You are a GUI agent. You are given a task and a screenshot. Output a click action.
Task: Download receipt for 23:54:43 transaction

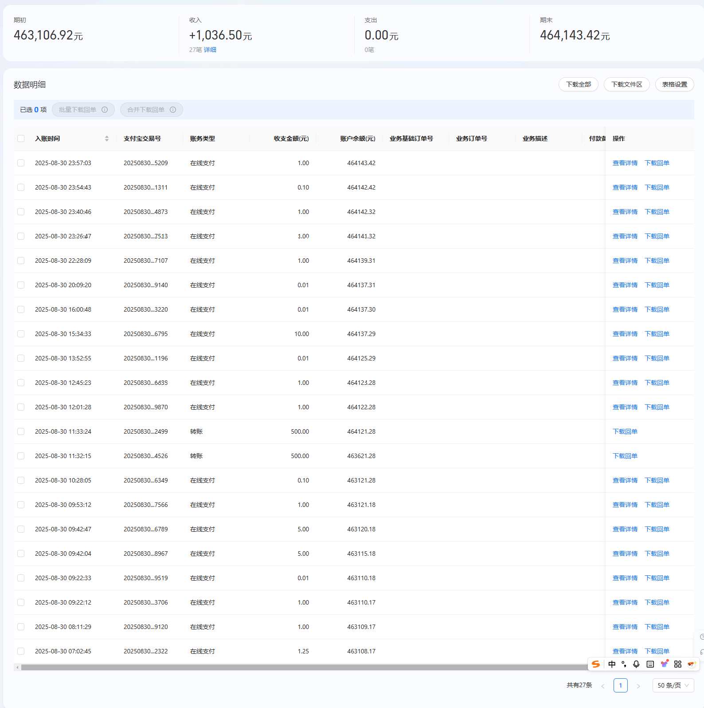(x=657, y=187)
